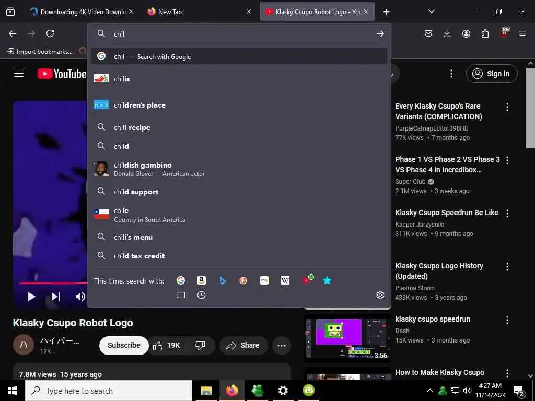The height and width of the screenshot is (401, 535).
Task: Reload the current page
Action: coord(50,33)
